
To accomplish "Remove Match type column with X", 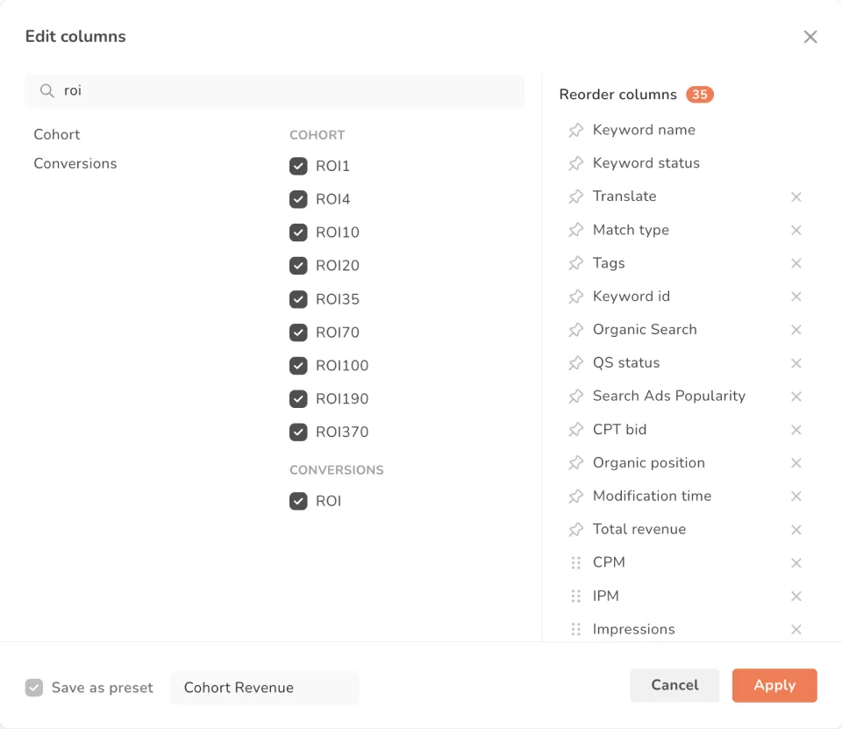I will pos(796,230).
